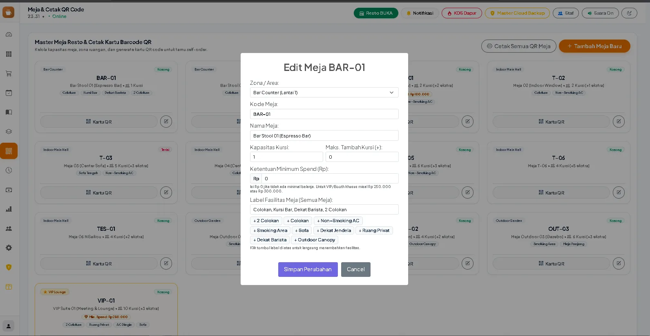The height and width of the screenshot is (336, 650).
Task: Add the '+ Outdoor Canopy' facility label
Action: (x=315, y=240)
